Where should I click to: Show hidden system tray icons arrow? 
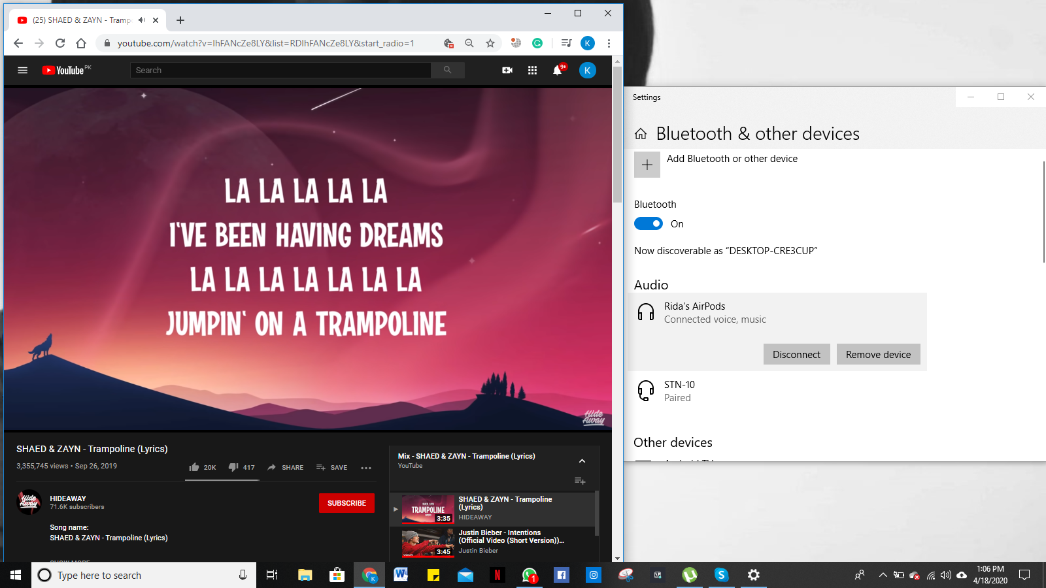[883, 575]
